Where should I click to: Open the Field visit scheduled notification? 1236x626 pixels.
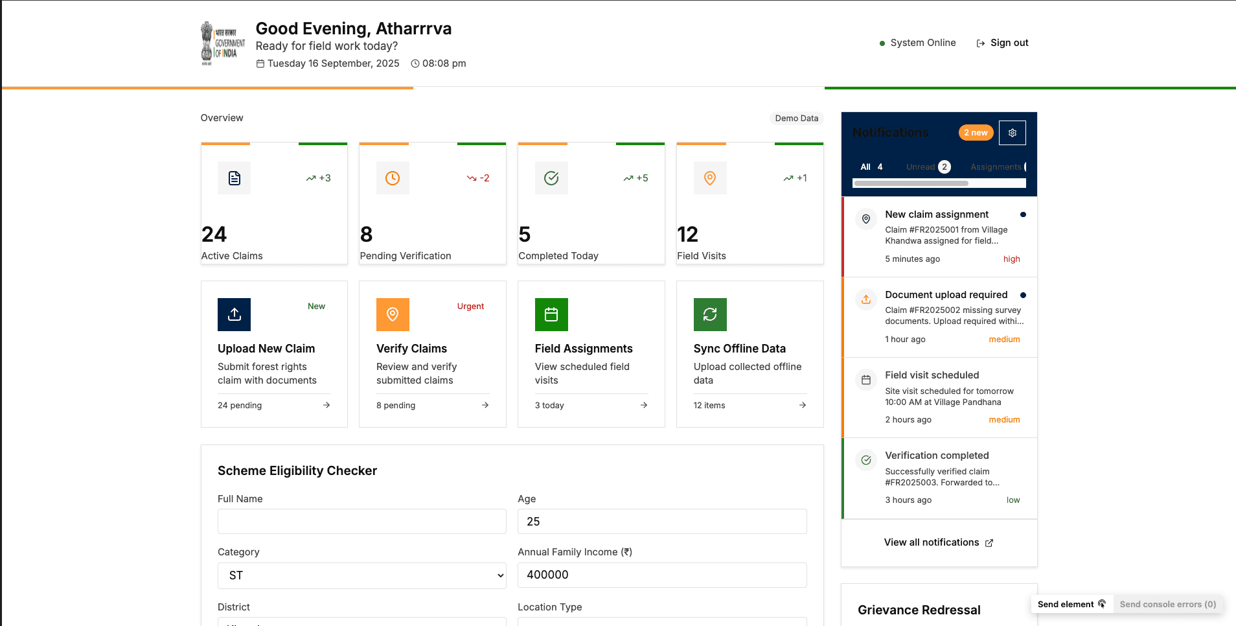point(939,397)
